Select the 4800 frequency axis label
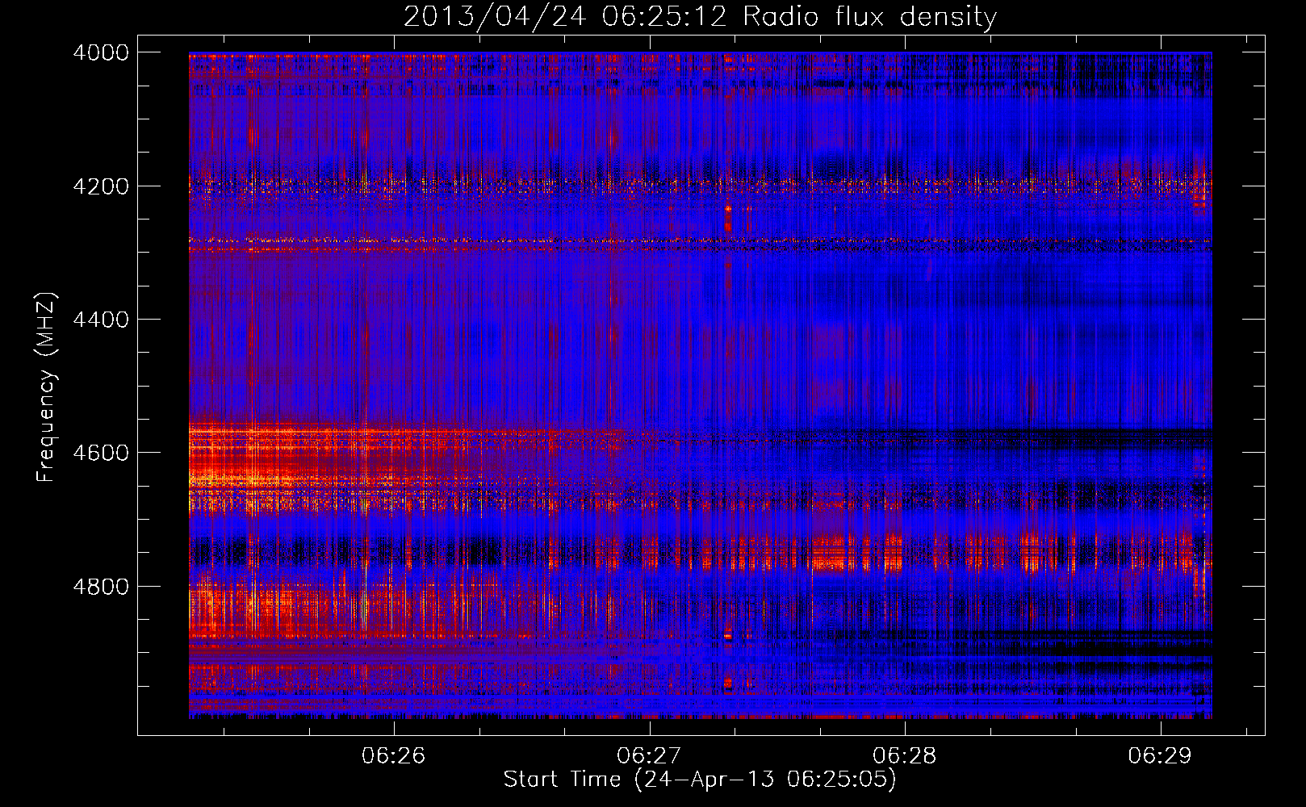Viewport: 1306px width, 807px height. 101,587
